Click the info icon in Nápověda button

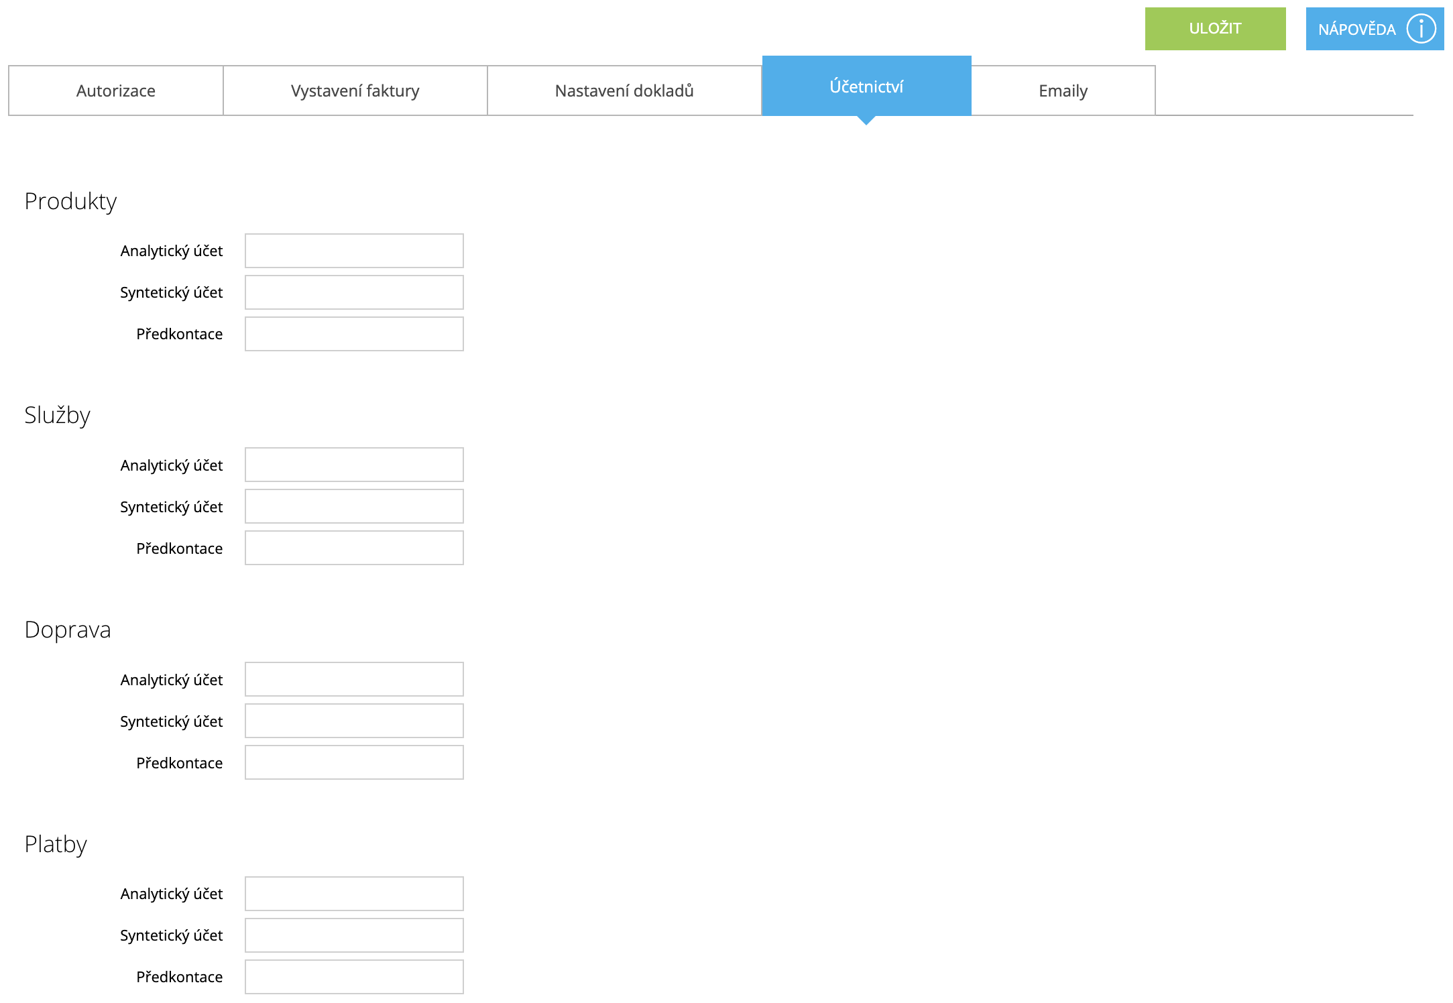(1421, 29)
